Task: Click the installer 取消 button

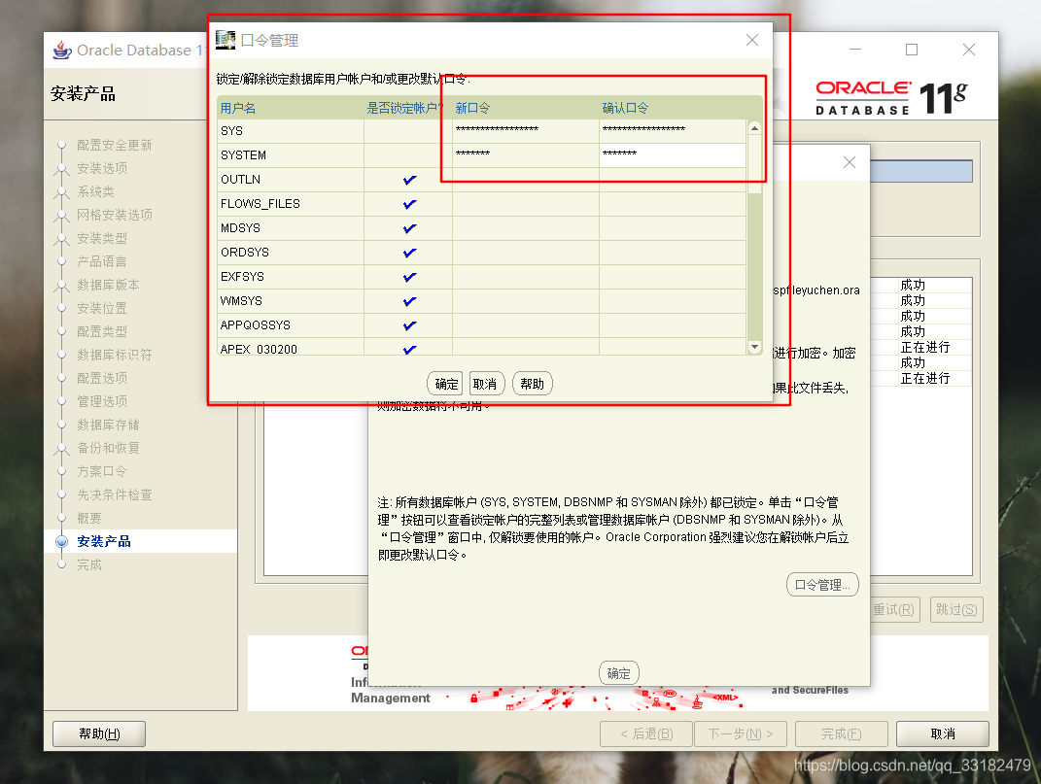Action: click(942, 733)
